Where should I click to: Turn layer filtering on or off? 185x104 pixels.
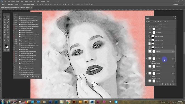(x=167, y=21)
